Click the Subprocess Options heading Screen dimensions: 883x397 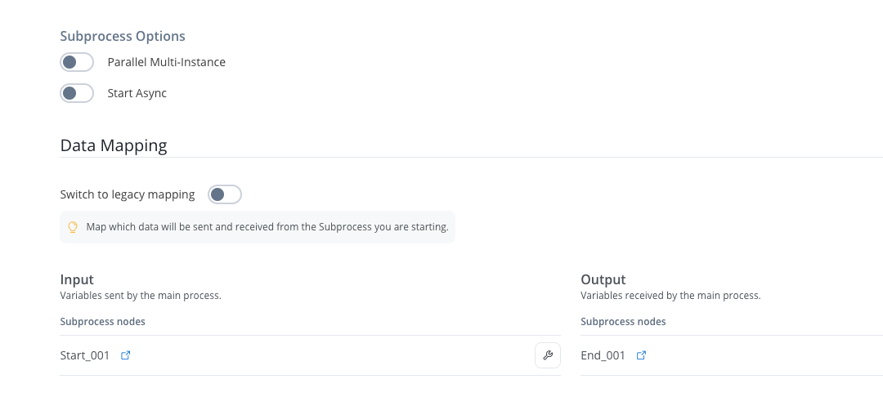123,36
